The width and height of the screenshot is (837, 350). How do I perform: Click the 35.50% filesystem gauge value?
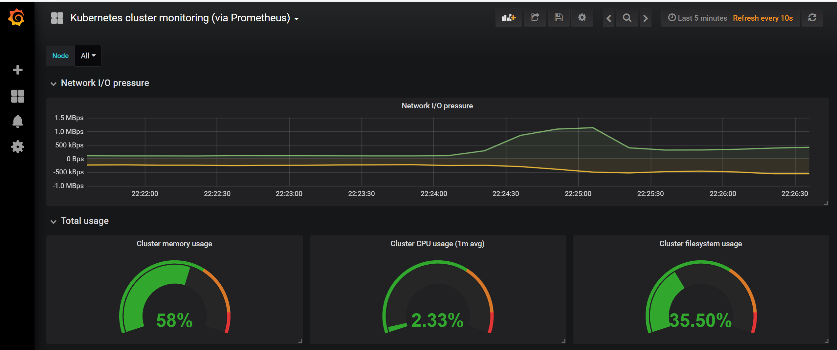(701, 320)
